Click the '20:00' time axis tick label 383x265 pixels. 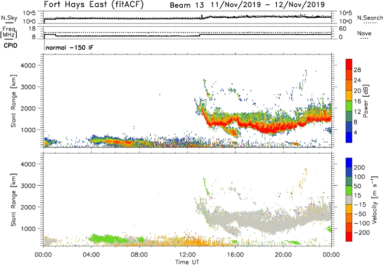tap(283, 254)
